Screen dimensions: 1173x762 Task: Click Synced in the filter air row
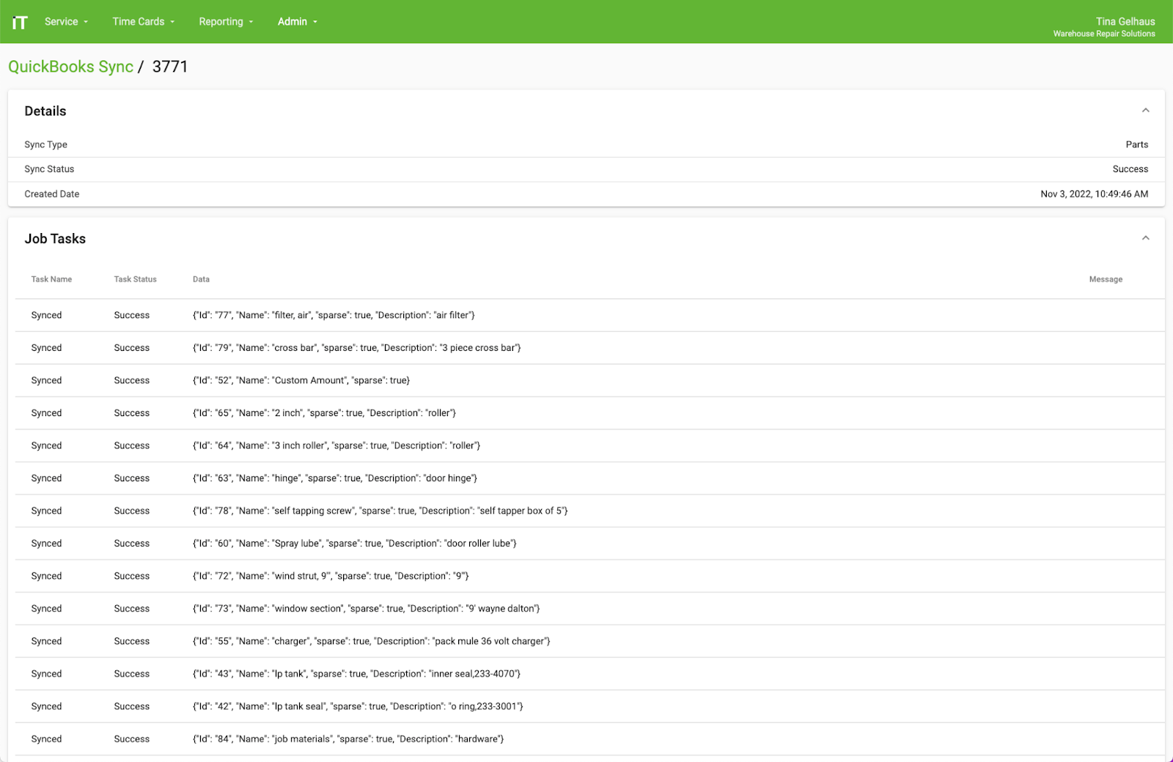click(x=46, y=315)
